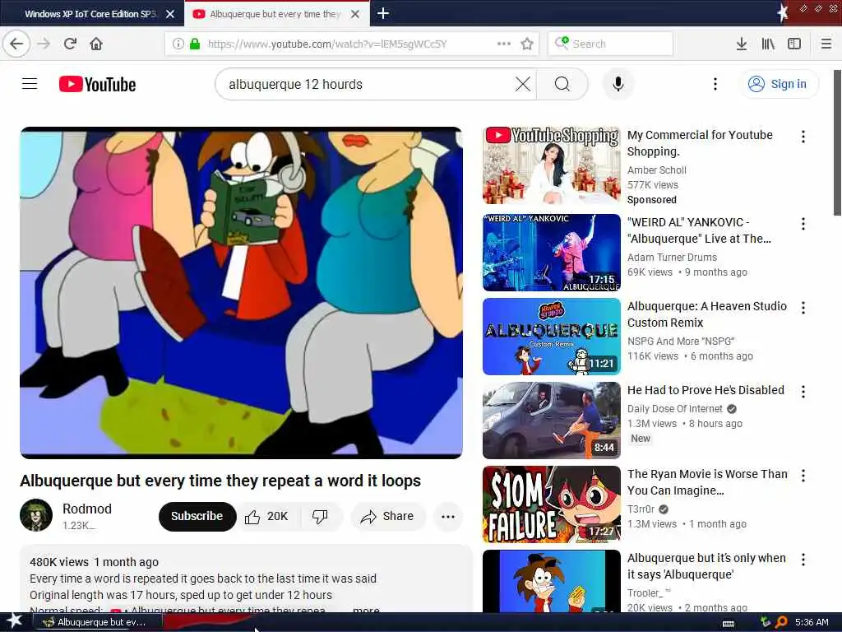This screenshot has height=632, width=842.
Task: Open the YouTube guide hamburger menu
Action: (30, 84)
